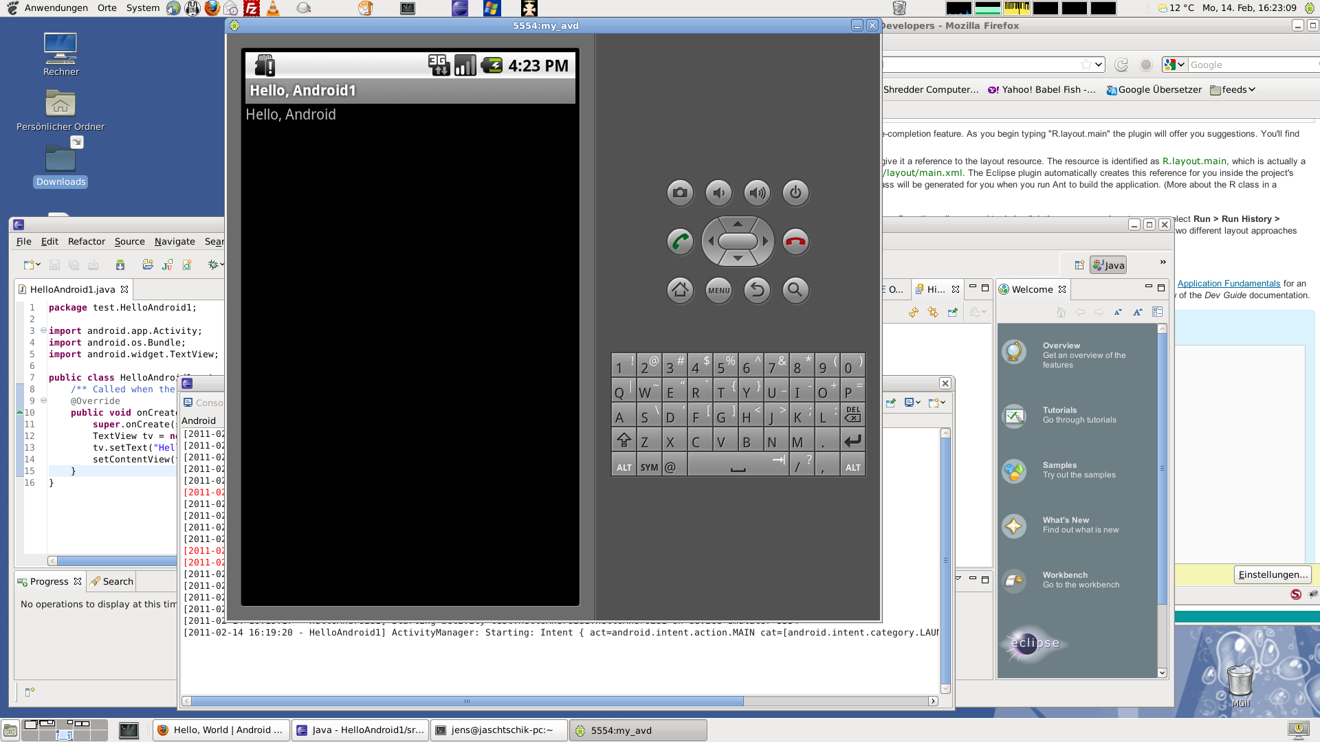Raise volume with emulator volume-up button

[757, 193]
